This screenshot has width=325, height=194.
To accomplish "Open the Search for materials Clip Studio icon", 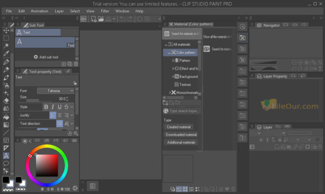I will pos(206,49).
